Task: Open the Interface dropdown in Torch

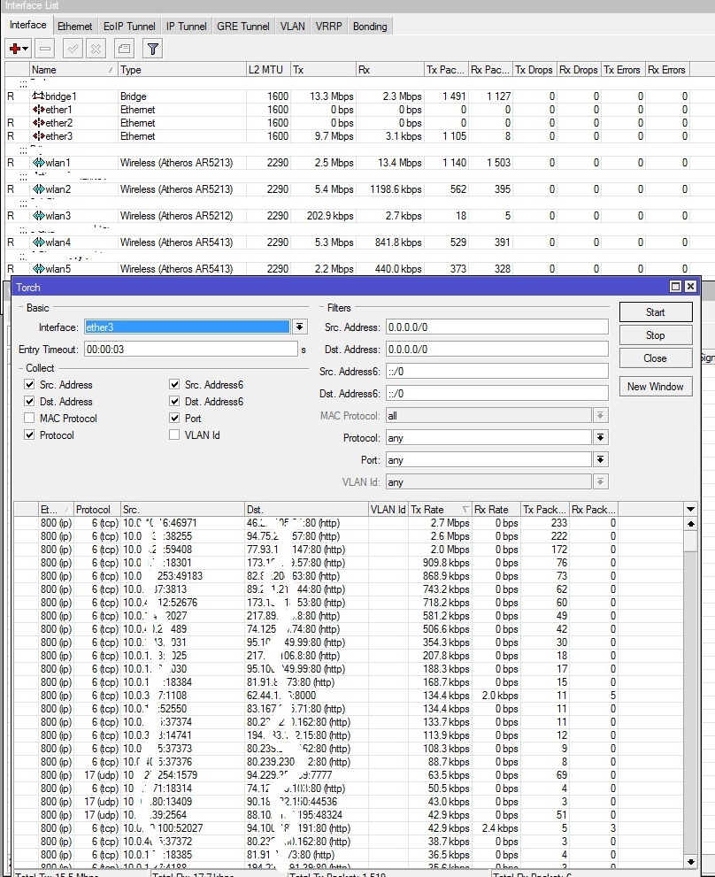Action: [300, 327]
